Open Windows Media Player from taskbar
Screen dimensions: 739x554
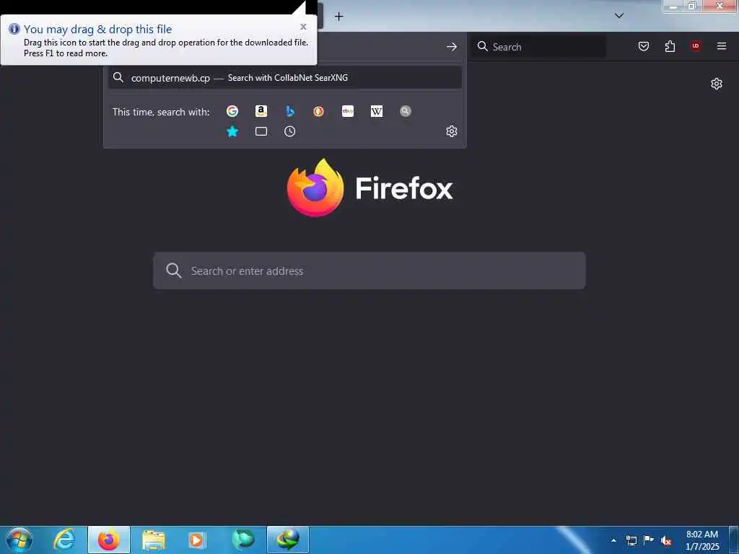click(196, 540)
